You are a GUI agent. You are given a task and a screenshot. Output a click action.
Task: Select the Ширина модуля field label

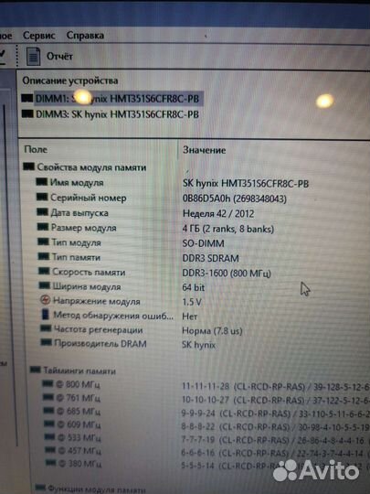87,286
